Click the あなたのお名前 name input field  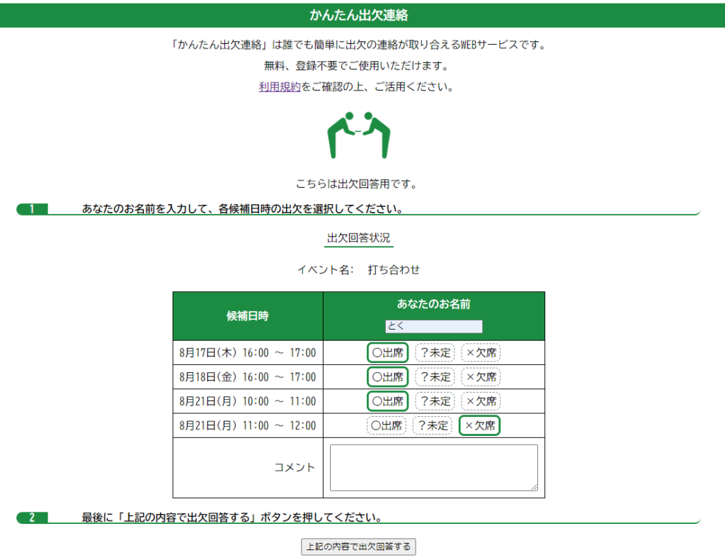pos(434,326)
